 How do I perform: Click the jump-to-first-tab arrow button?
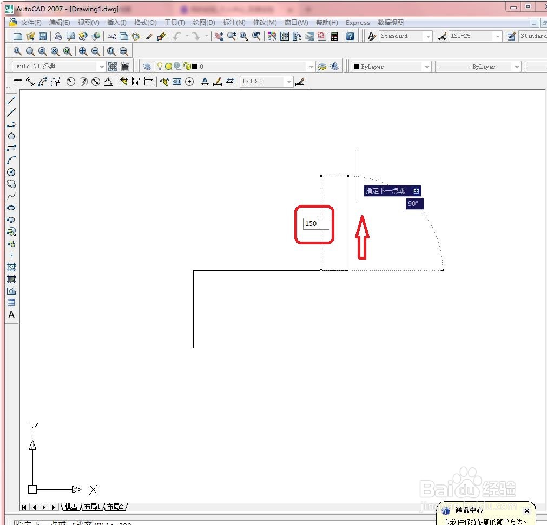click(x=24, y=507)
